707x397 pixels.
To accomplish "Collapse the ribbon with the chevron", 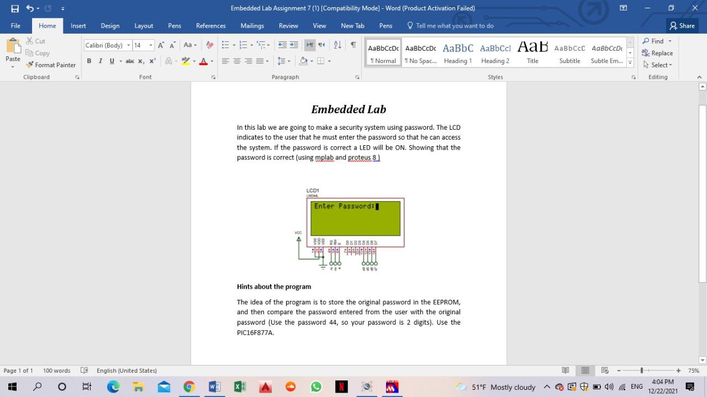I will [x=699, y=77].
